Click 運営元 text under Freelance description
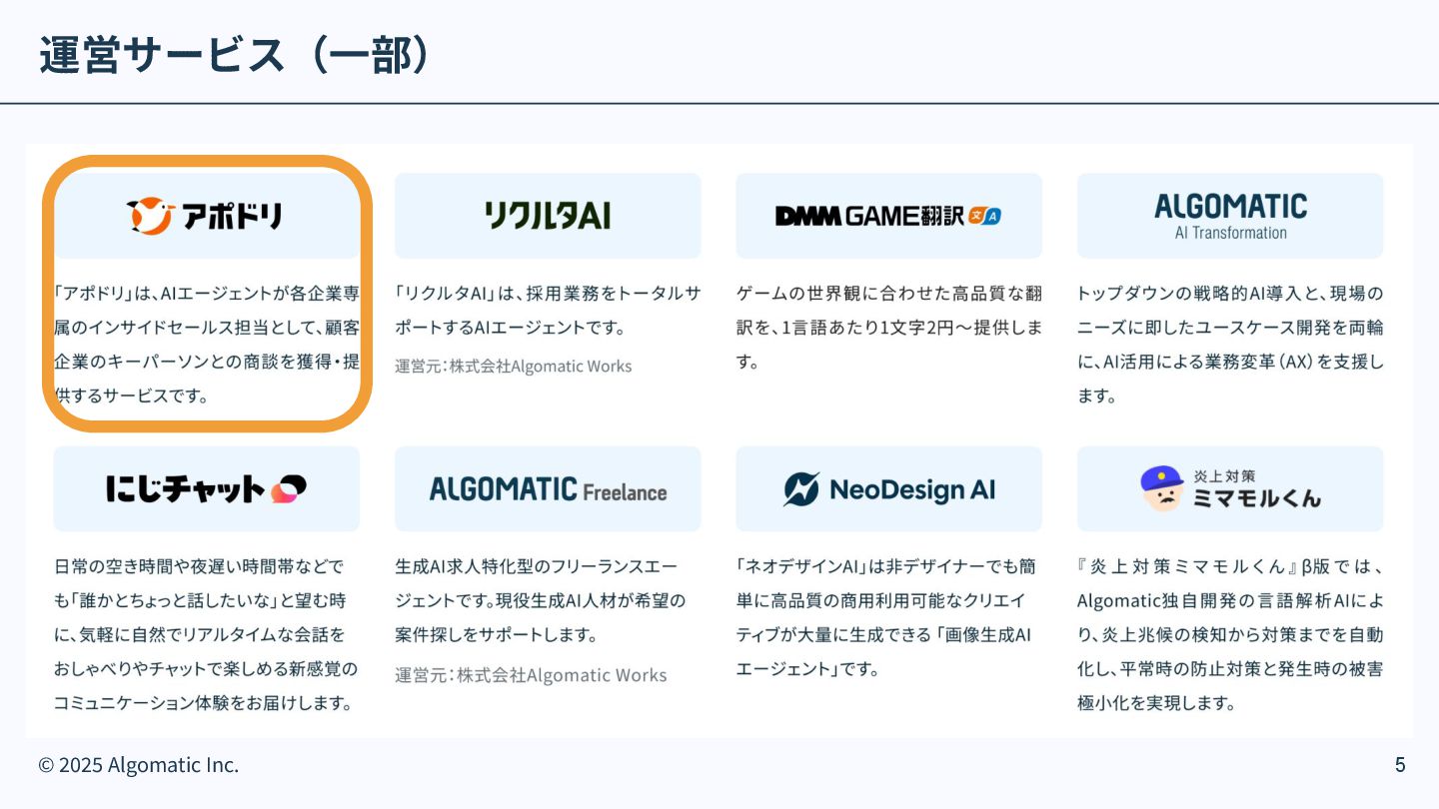The height and width of the screenshot is (809, 1439). (x=531, y=675)
